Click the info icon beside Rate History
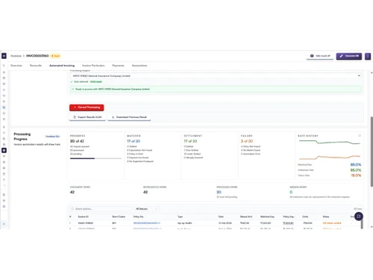 (360, 136)
